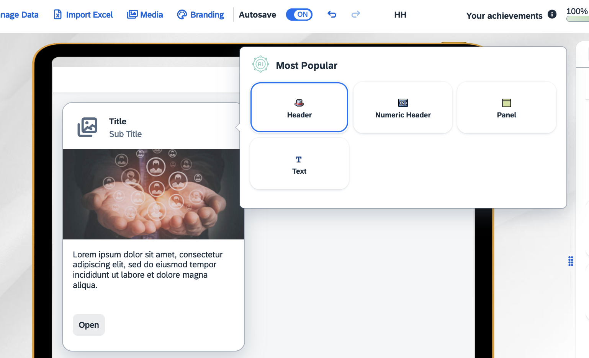589x358 pixels.
Task: Select the Text component card
Action: point(299,164)
